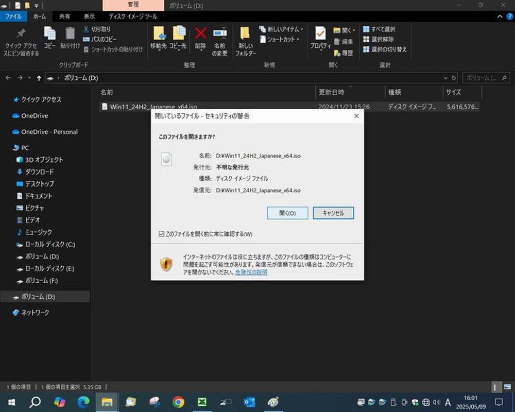515x412 pixels.
Task: Switch to the Share (共有) tab
Action: (x=64, y=16)
